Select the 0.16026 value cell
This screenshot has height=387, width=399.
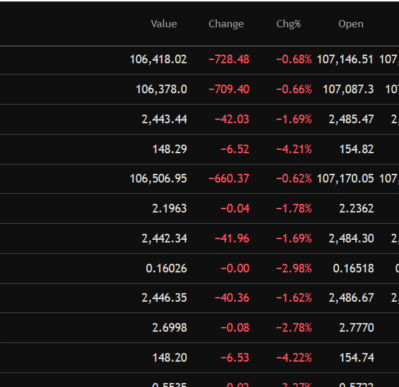[166, 268]
